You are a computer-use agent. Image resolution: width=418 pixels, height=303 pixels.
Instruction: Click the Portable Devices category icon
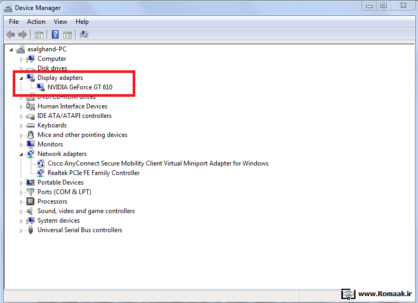(x=31, y=182)
